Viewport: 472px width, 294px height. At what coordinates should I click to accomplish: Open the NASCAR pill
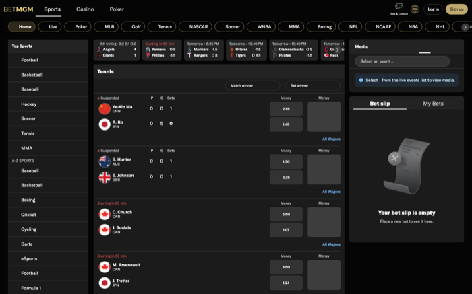(x=196, y=27)
